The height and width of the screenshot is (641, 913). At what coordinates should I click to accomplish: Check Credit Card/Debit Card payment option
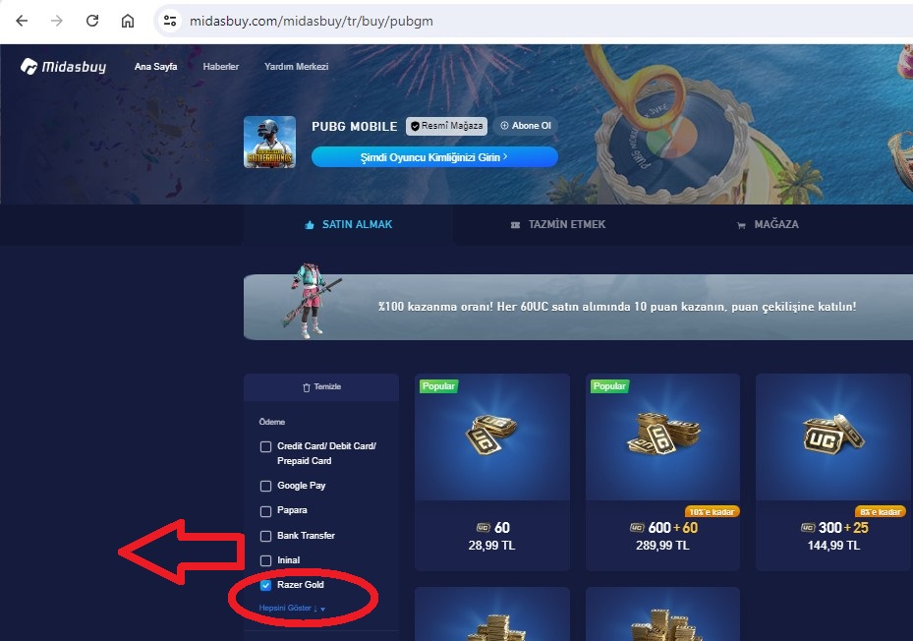pos(265,446)
